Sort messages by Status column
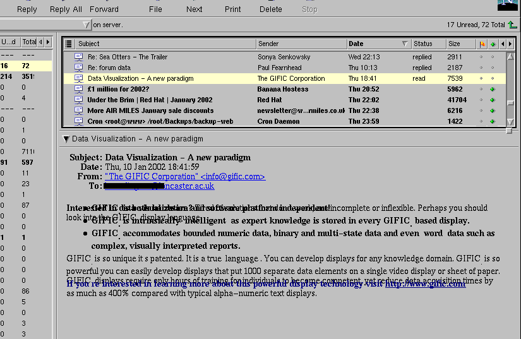521x339 pixels. [x=429, y=44]
